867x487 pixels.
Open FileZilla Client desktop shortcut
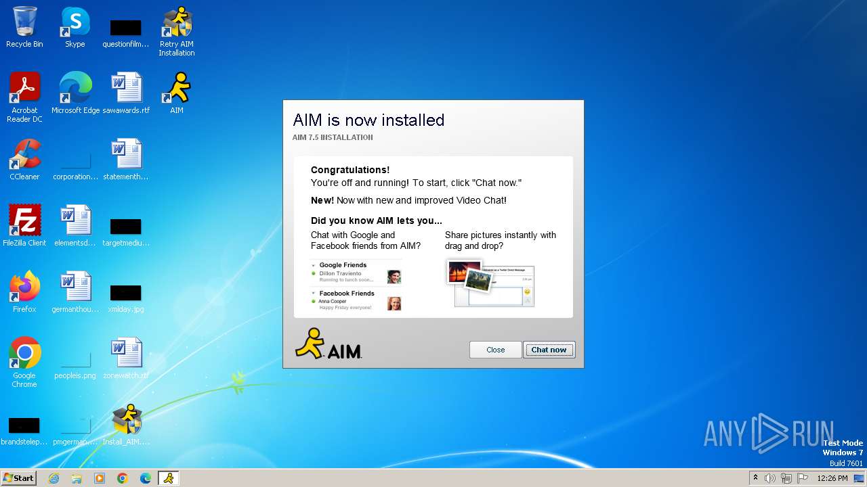24,227
